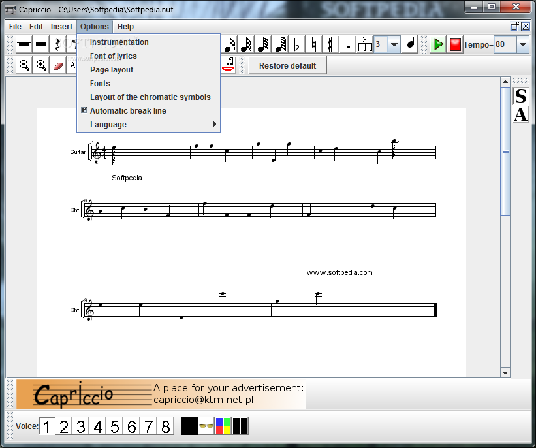Select voice 3
536x448 pixels.
pos(81,426)
